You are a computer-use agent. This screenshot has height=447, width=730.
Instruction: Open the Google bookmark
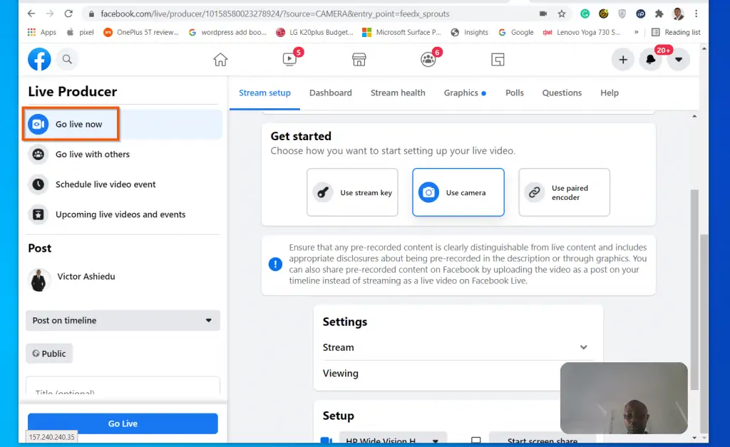pyautogui.click(x=516, y=32)
